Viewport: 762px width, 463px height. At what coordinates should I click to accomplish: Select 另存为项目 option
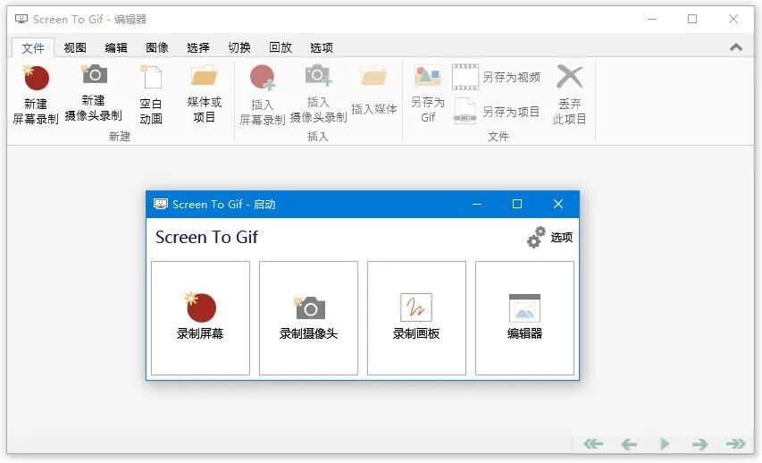pos(496,112)
